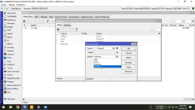The width and height of the screenshot is (195, 110).
Task: Open Quick Set in the sidebar
Action: point(11,13)
